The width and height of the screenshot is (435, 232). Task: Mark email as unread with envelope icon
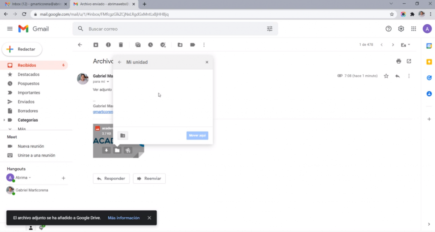pos(138,45)
